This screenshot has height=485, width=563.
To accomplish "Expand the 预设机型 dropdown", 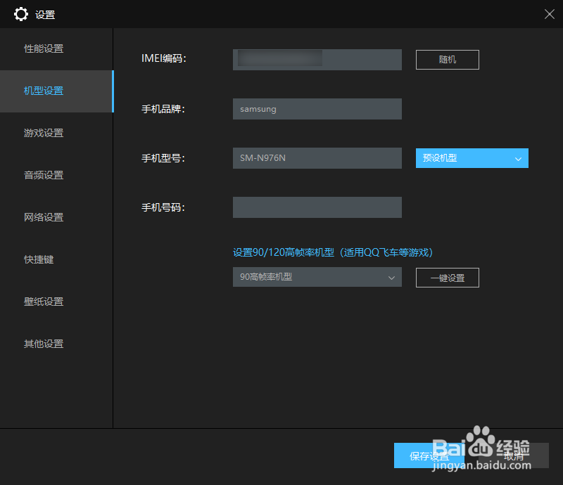I will [x=472, y=158].
